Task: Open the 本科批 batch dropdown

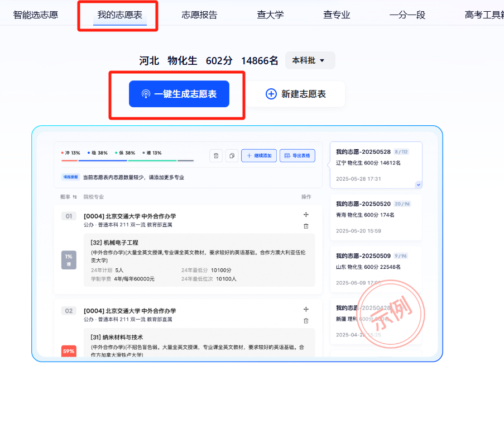Action: tap(310, 59)
